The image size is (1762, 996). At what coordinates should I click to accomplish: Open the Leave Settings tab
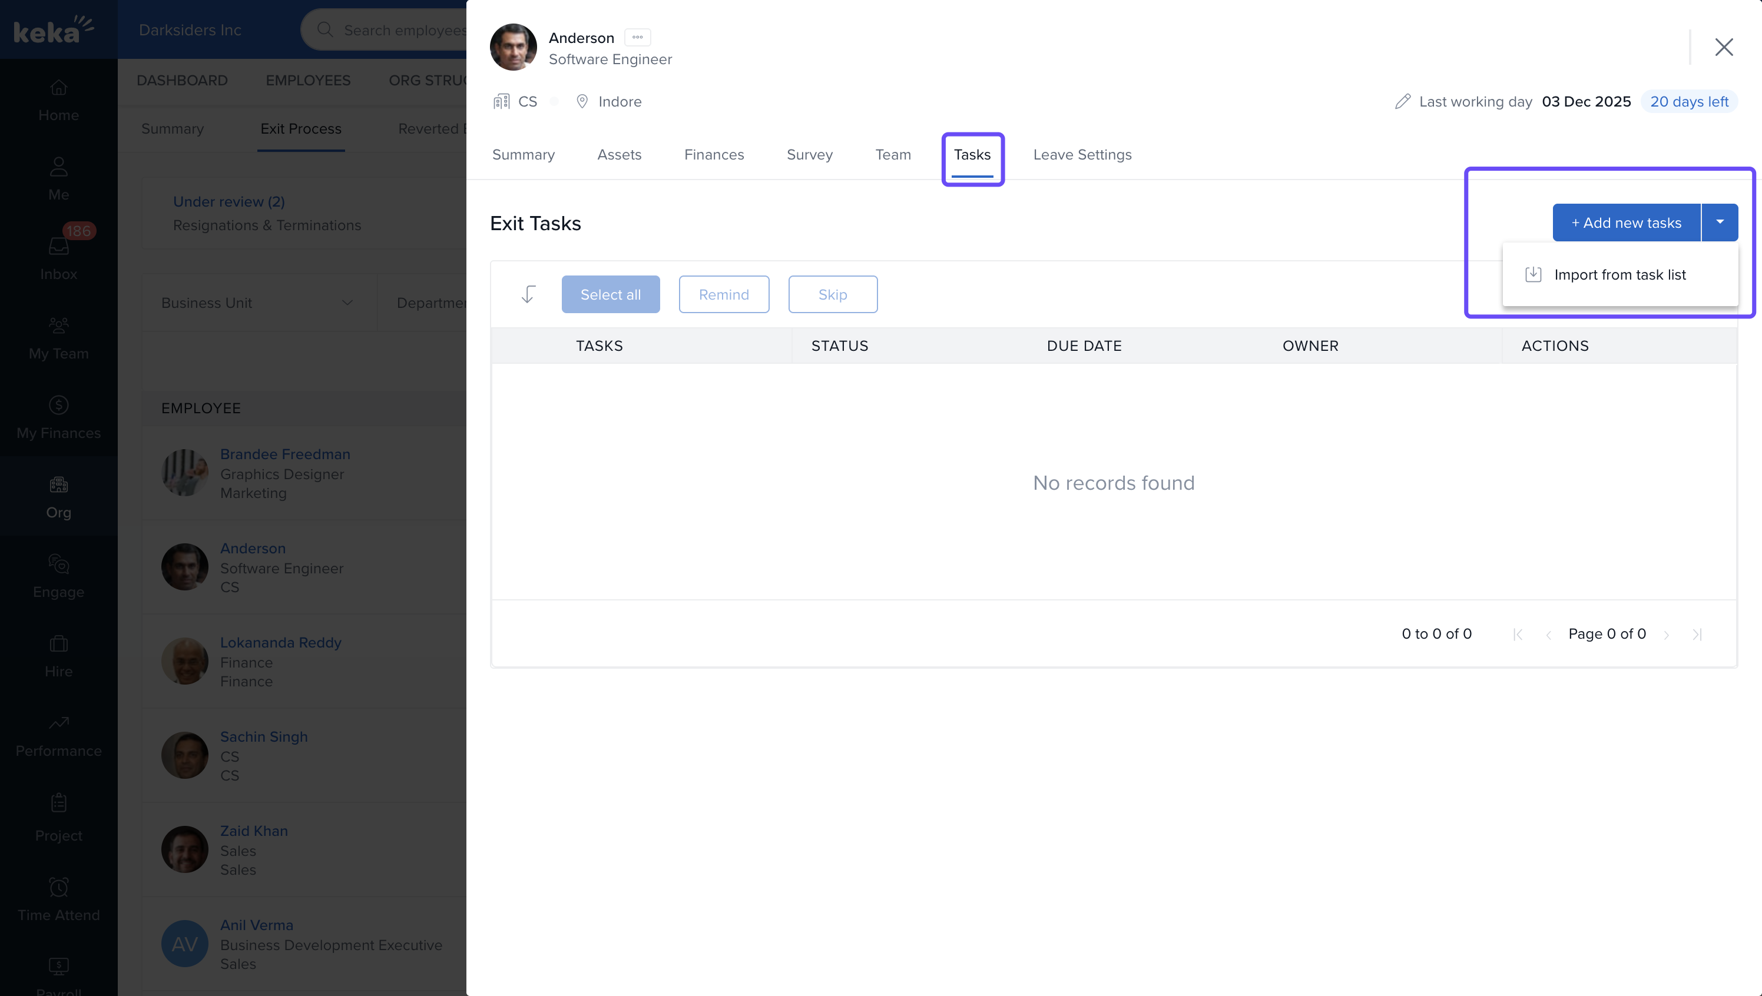(1082, 155)
